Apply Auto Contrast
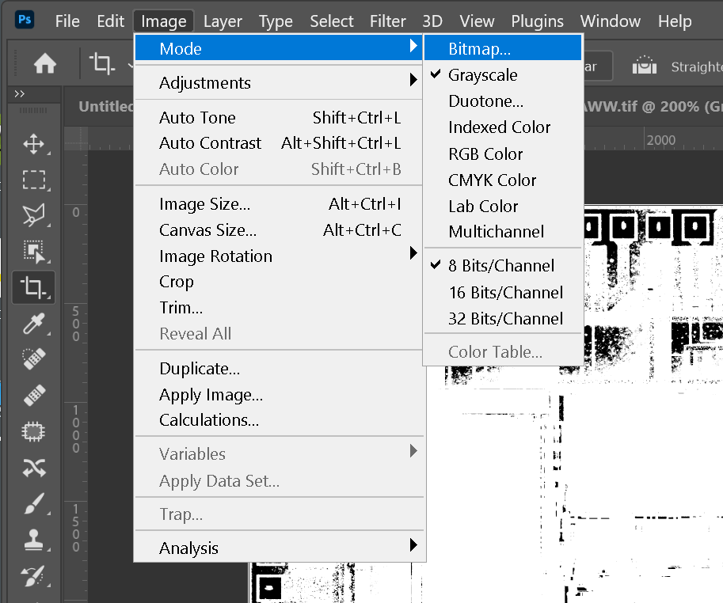723x603 pixels. click(279, 143)
